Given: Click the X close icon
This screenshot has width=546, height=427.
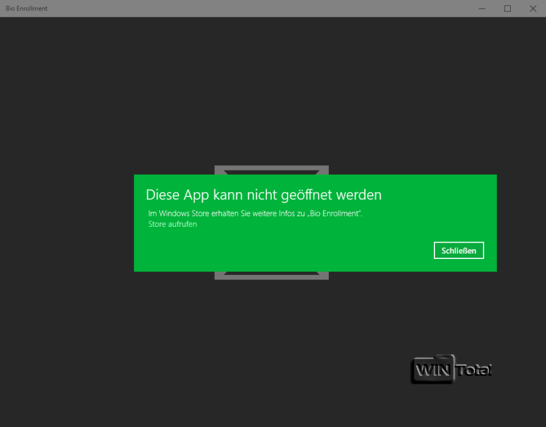Looking at the screenshot, I should point(533,8).
